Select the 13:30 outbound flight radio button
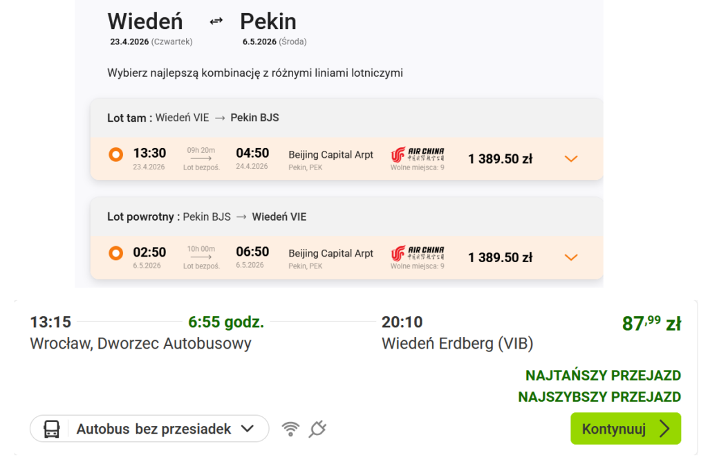The image size is (708, 460). 116,155
